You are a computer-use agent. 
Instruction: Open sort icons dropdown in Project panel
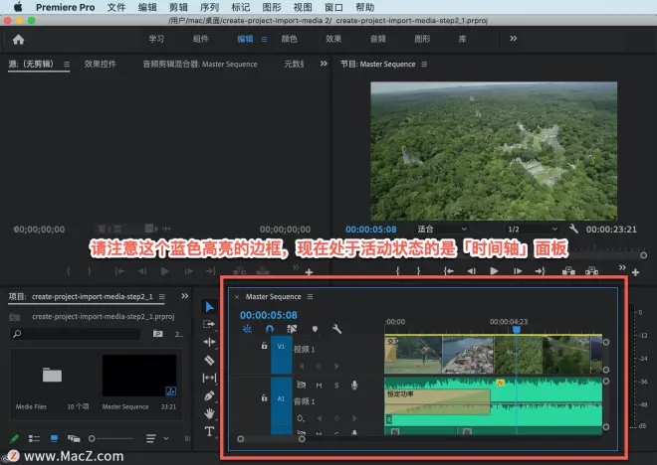click(157, 438)
